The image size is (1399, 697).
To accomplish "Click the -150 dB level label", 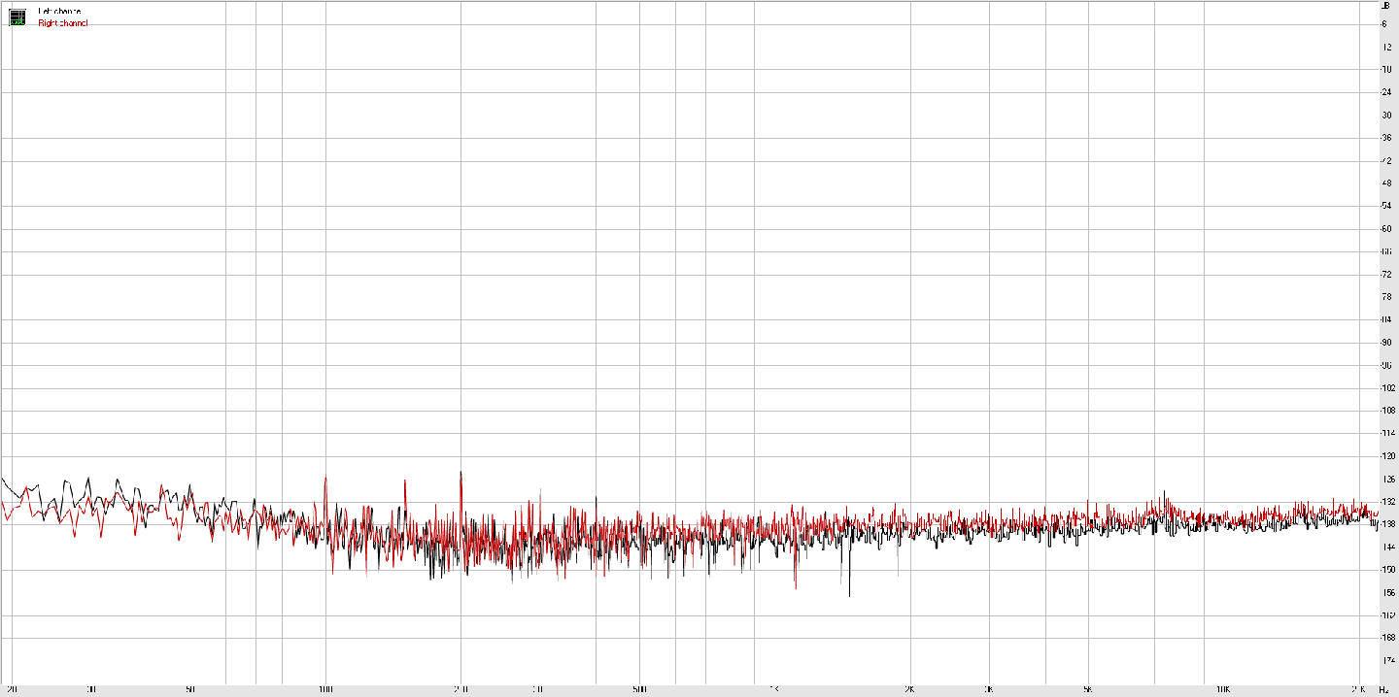I will click(x=1386, y=570).
